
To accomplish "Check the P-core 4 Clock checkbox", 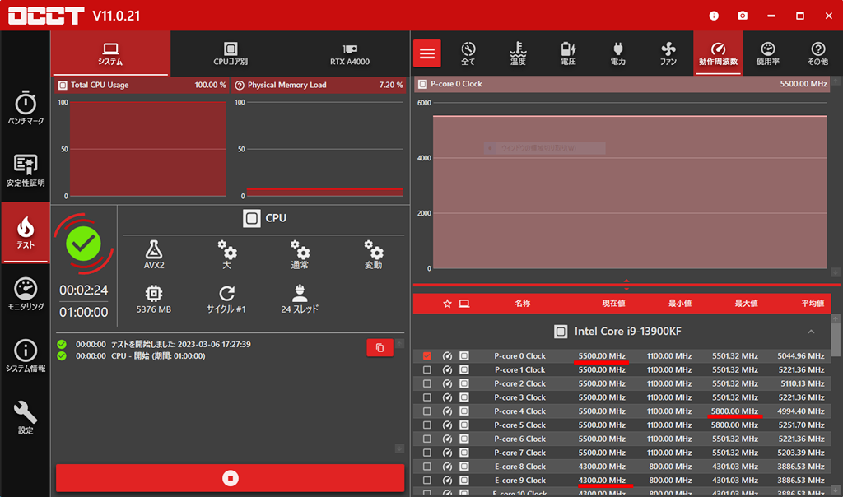I will (426, 411).
